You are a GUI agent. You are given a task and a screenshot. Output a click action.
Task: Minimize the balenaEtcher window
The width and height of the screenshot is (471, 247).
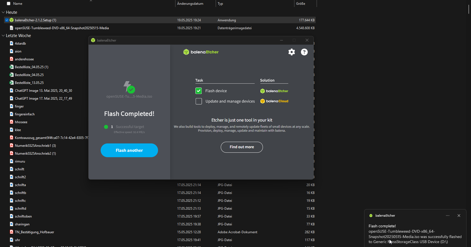pos(281,40)
